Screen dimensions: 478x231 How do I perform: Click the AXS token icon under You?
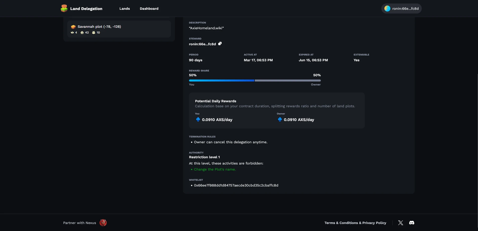pyautogui.click(x=198, y=119)
